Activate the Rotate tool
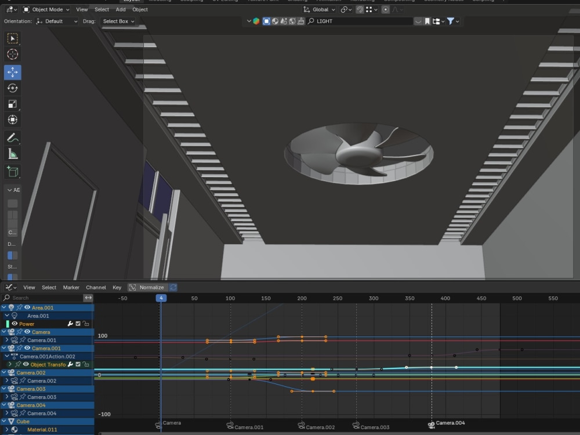 (13, 88)
